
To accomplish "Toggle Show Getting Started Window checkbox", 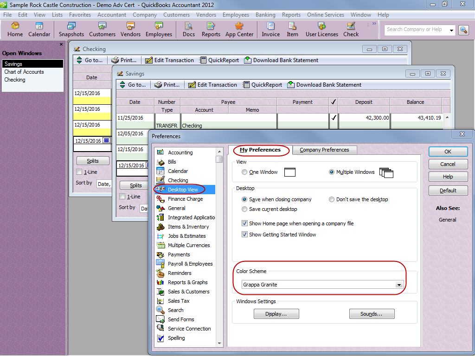I will (244, 235).
